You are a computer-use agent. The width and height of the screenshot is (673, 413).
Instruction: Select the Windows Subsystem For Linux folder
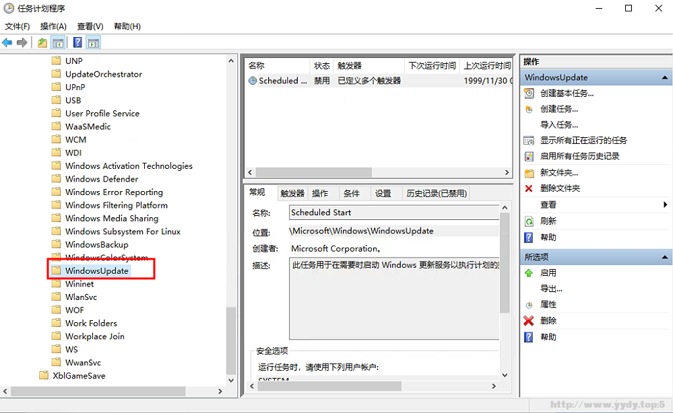(123, 231)
